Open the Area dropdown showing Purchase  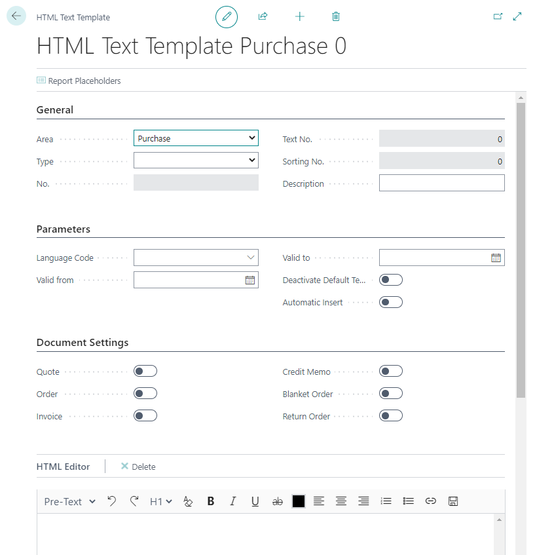coord(196,138)
